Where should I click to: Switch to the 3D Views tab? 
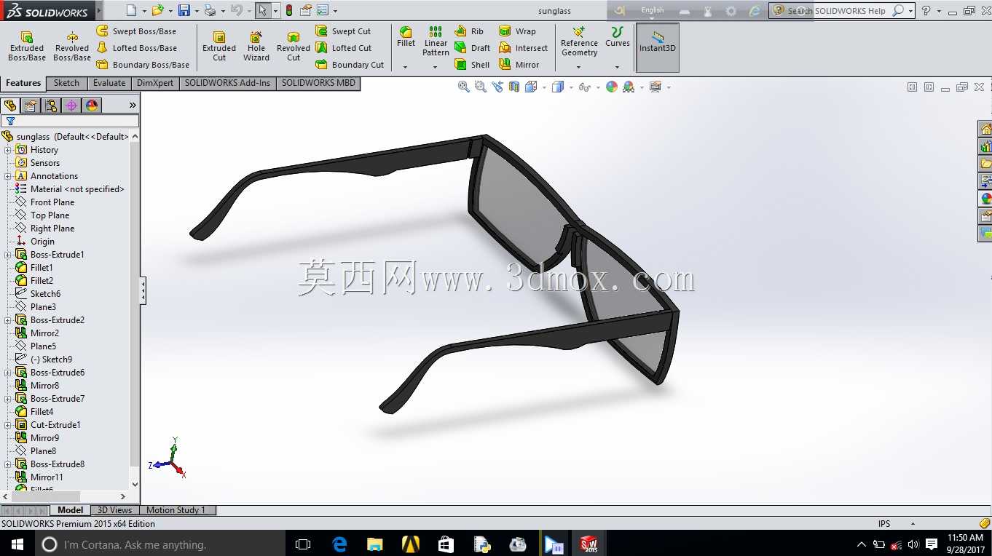(x=114, y=510)
